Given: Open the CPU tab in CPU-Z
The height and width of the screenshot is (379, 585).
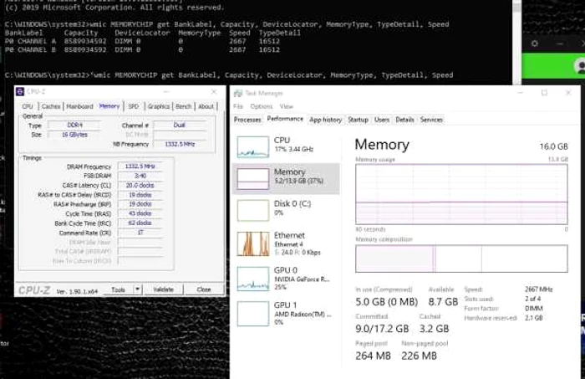Looking at the screenshot, I should [28, 106].
